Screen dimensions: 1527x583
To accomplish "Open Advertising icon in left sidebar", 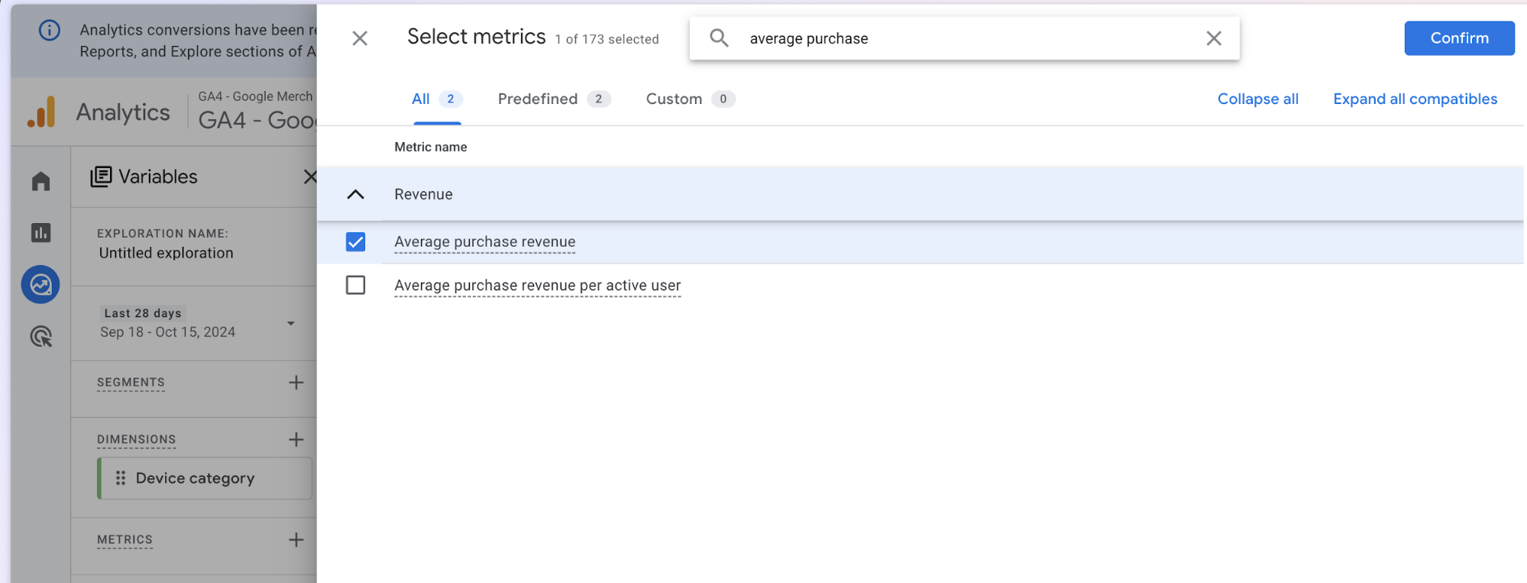I will click(x=40, y=336).
